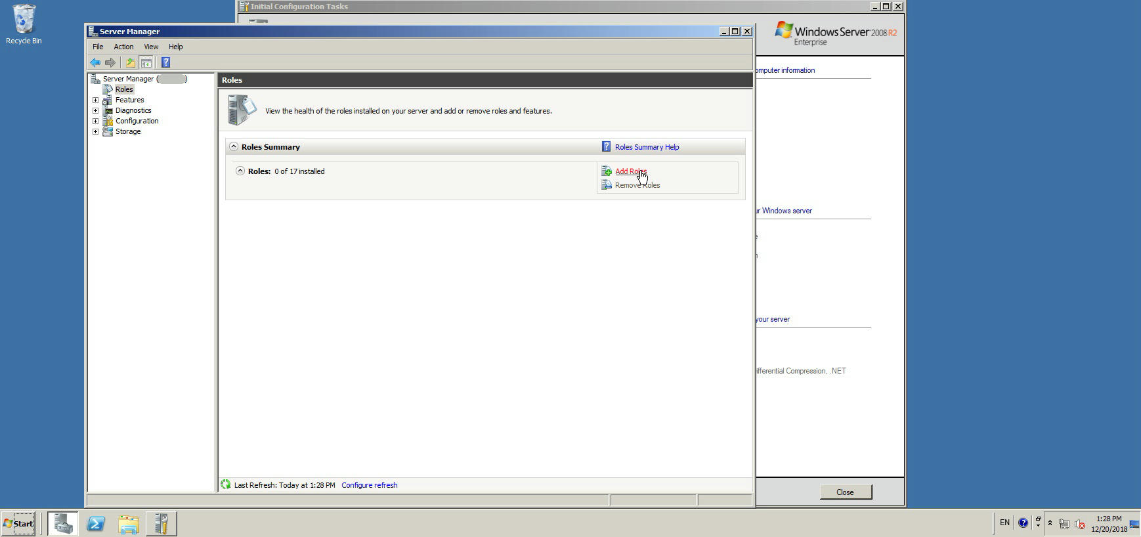Click the Remove Roles icon

pyautogui.click(x=607, y=185)
